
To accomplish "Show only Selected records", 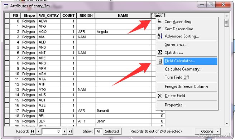I will click(x=112, y=131).
